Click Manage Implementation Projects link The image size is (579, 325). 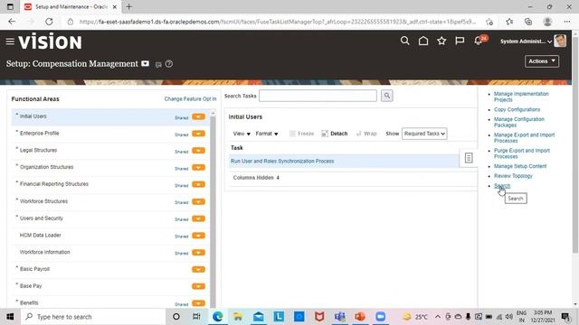click(521, 97)
